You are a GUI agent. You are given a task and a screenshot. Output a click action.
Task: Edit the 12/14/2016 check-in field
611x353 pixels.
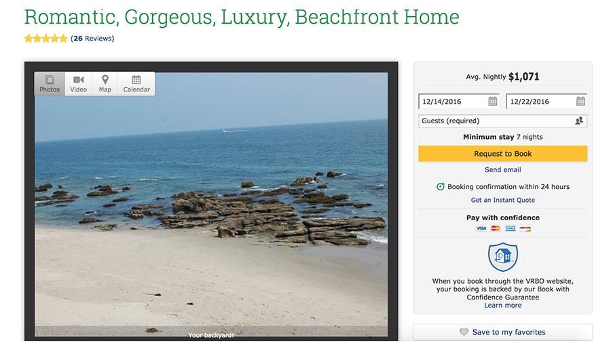pyautogui.click(x=459, y=102)
